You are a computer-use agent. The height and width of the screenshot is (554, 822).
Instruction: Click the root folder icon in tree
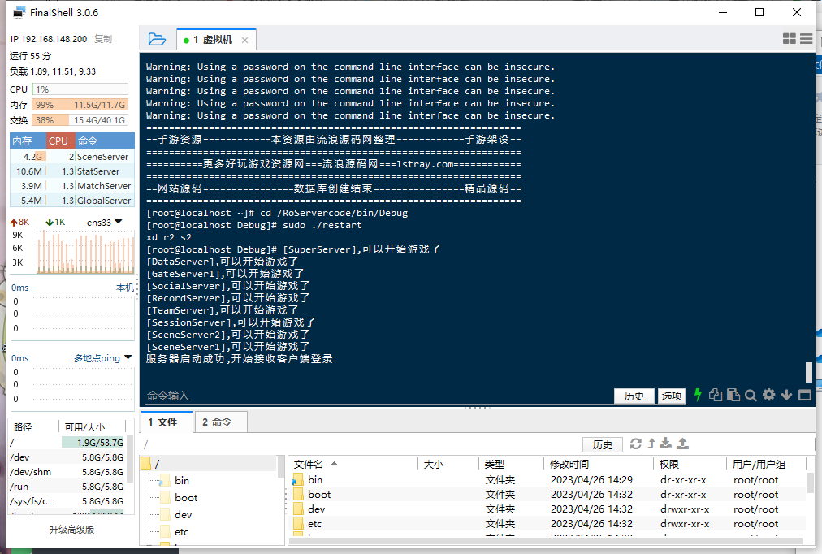pos(145,464)
